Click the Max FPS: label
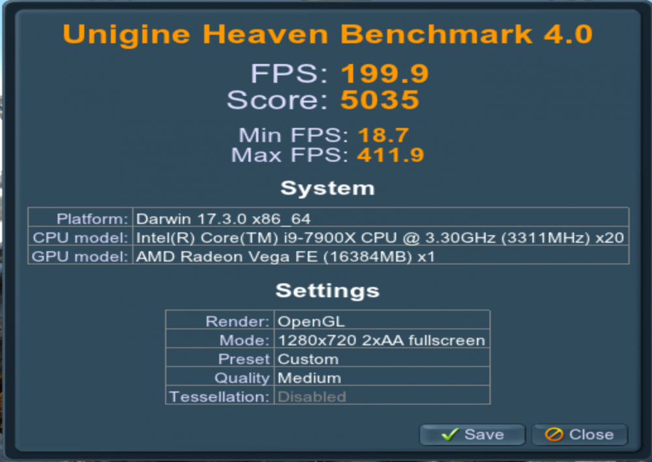The height and width of the screenshot is (462, 652). click(290, 155)
